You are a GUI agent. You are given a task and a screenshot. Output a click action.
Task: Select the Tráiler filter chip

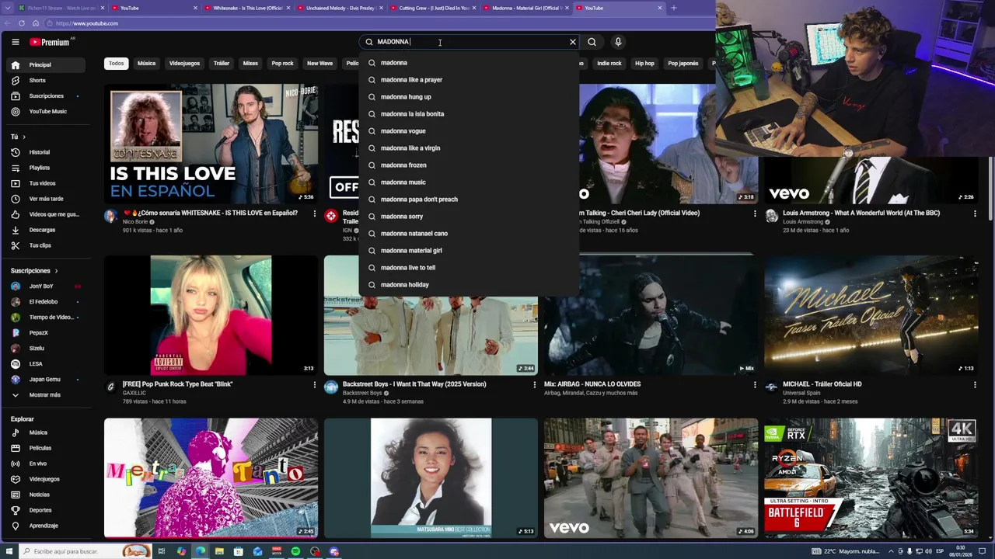(222, 64)
